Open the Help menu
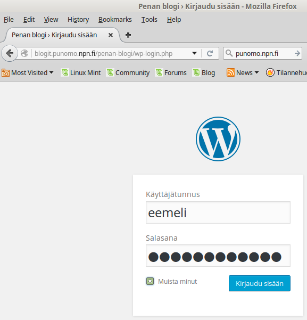The image size is (307, 320). (174, 20)
